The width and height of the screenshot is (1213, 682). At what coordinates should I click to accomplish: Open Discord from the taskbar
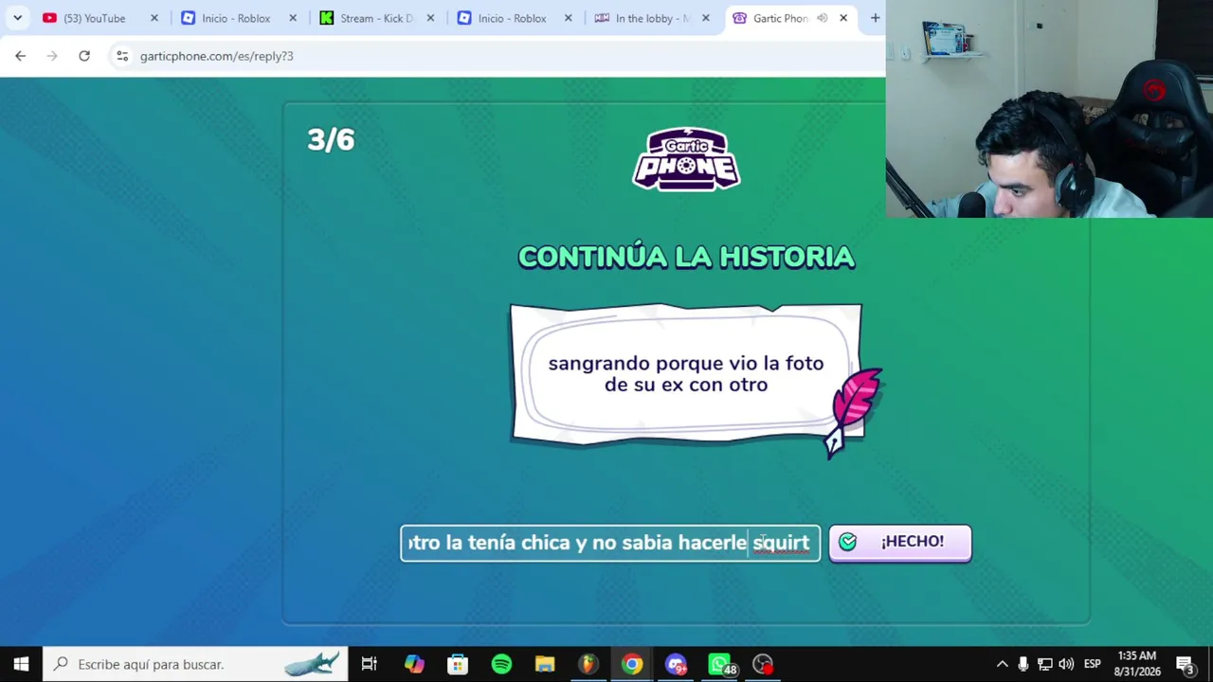(676, 664)
